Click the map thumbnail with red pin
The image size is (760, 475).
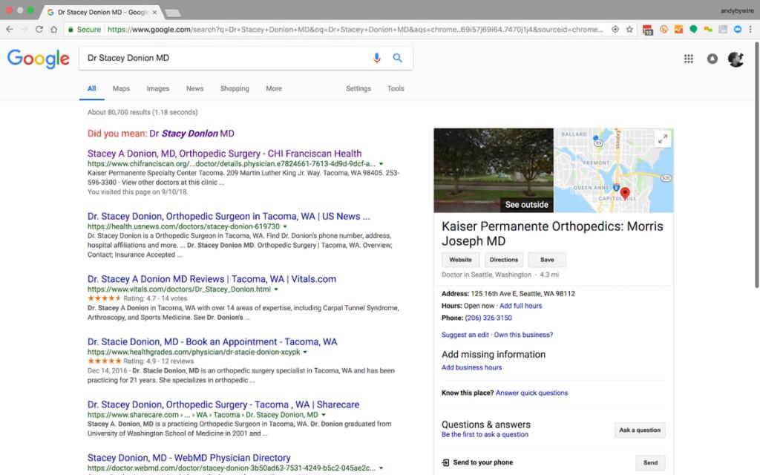tap(614, 170)
